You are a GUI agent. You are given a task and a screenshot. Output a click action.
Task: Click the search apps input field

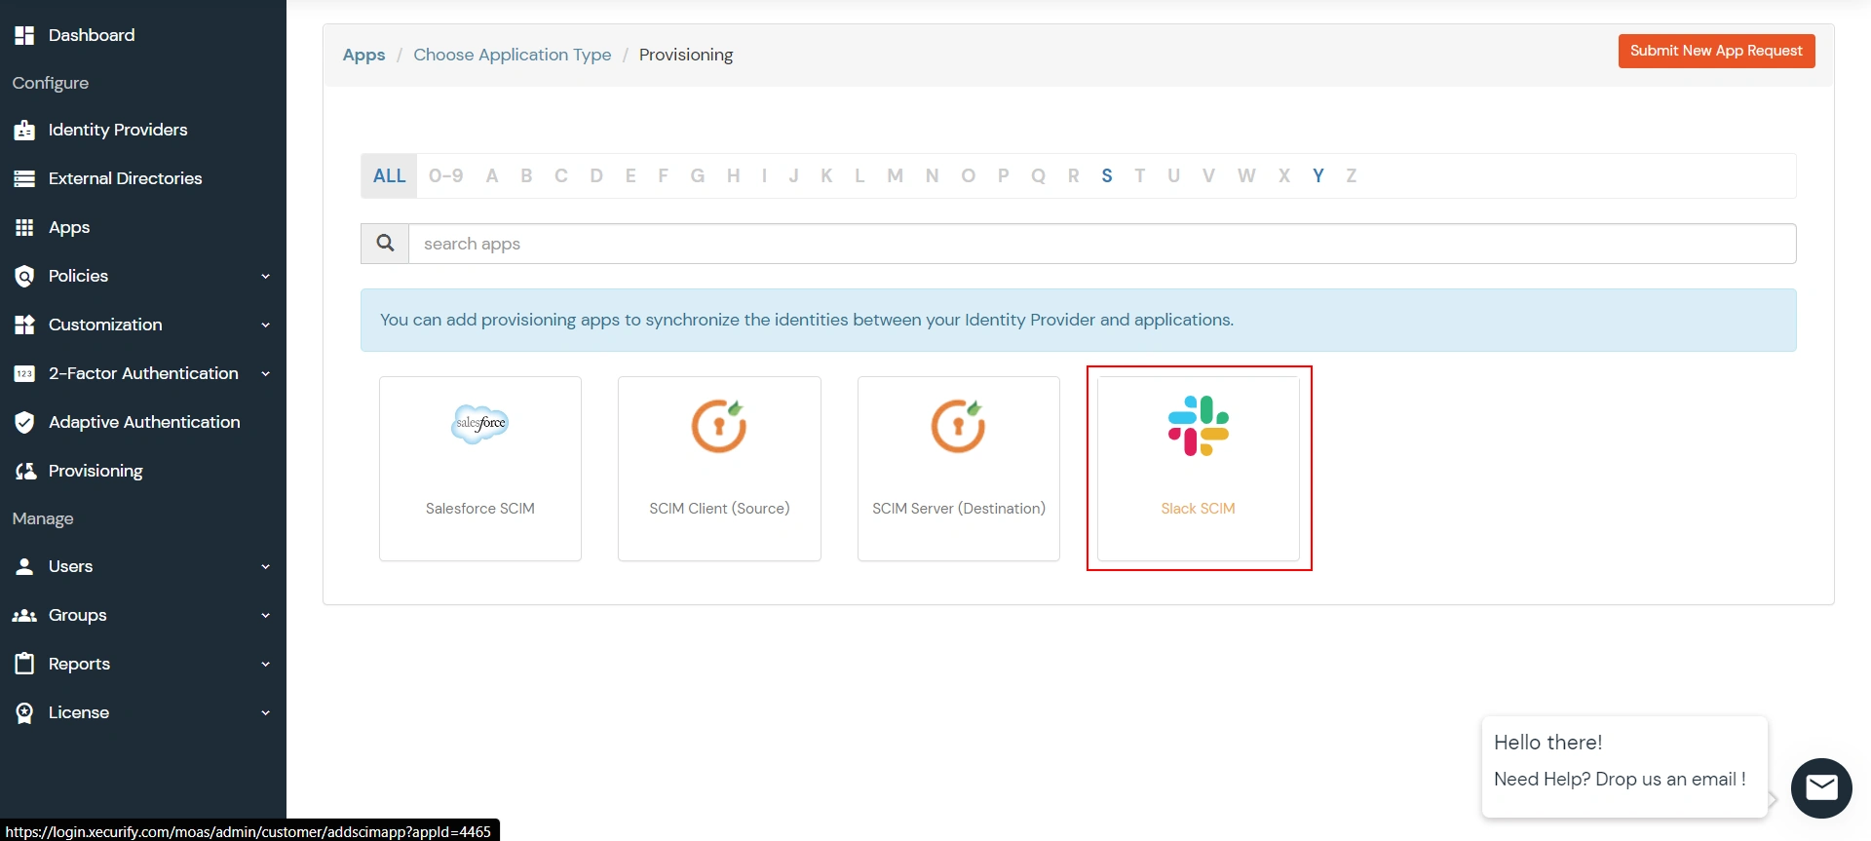click(x=1102, y=244)
